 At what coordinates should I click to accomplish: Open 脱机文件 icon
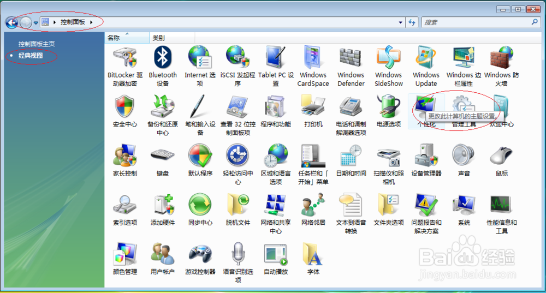238,205
